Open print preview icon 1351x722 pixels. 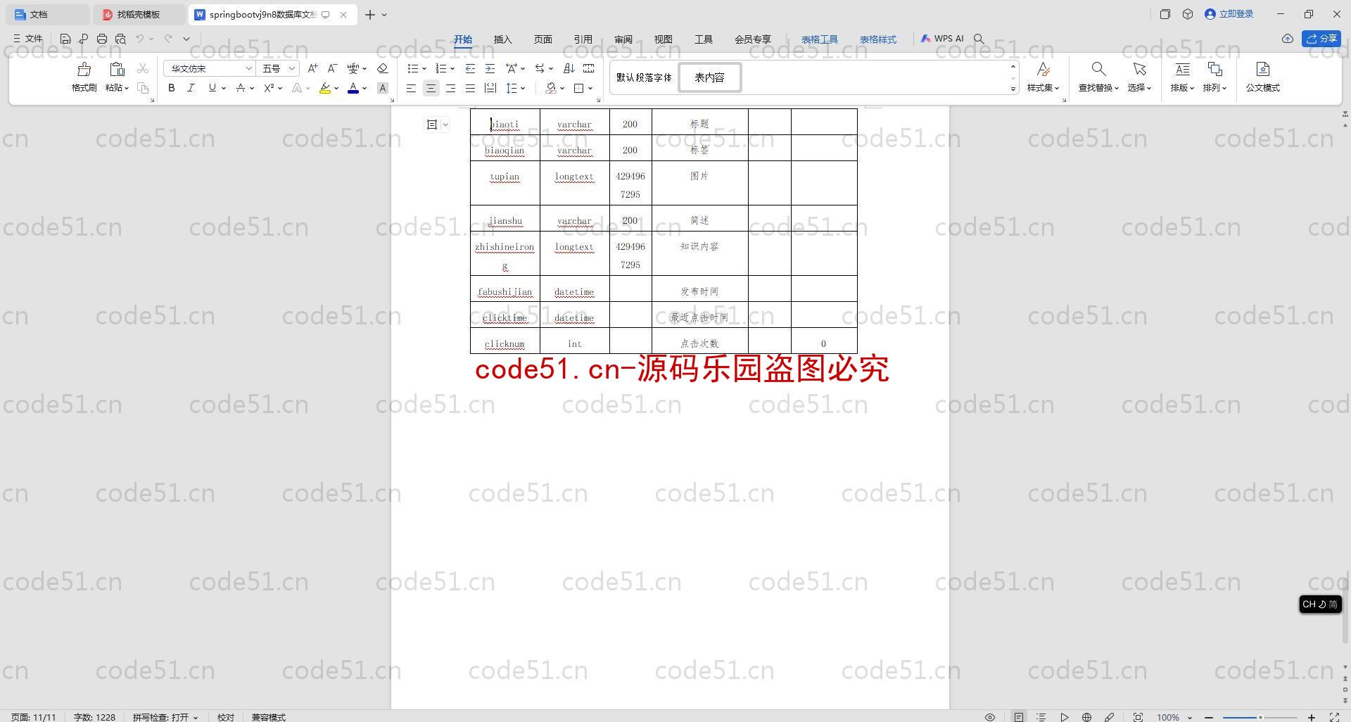[x=120, y=39]
